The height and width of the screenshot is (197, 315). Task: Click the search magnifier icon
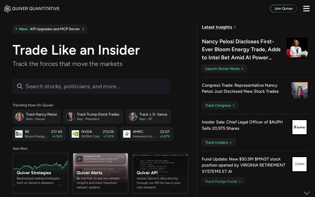click(x=20, y=86)
